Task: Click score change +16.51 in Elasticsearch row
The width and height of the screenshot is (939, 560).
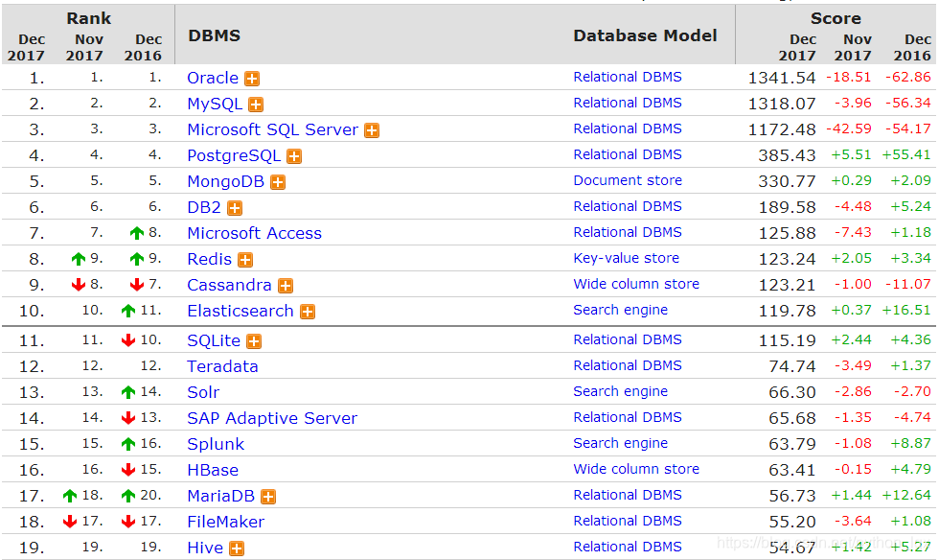Action: [x=906, y=310]
